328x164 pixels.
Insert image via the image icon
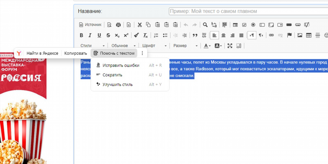(x=300, y=35)
